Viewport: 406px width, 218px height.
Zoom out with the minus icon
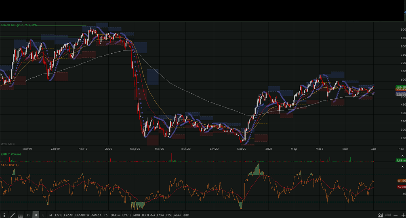coord(395,215)
